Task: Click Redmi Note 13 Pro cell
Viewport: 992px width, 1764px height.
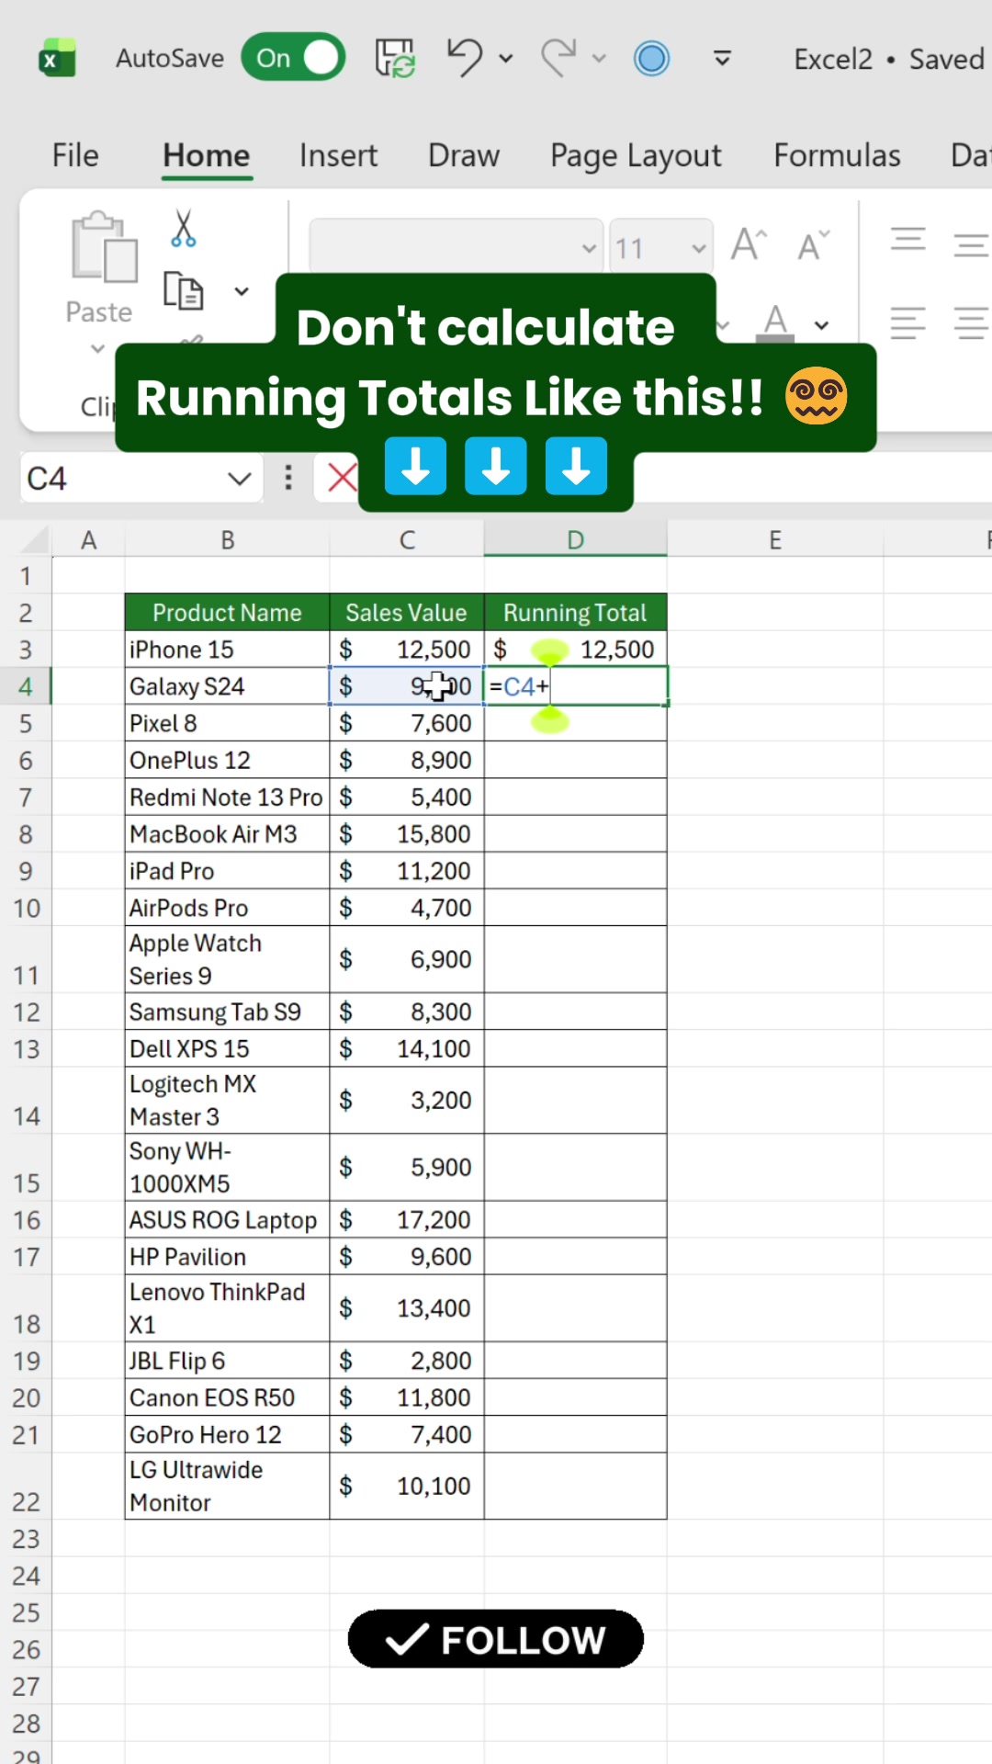Action: point(227,797)
